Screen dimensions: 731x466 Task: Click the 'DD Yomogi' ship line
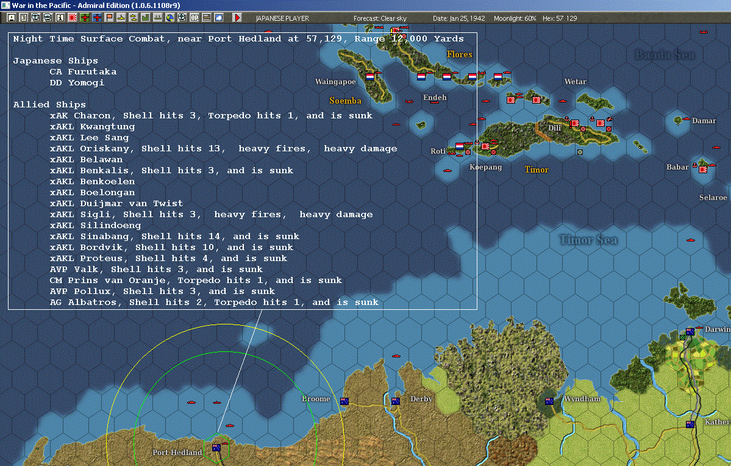[77, 82]
